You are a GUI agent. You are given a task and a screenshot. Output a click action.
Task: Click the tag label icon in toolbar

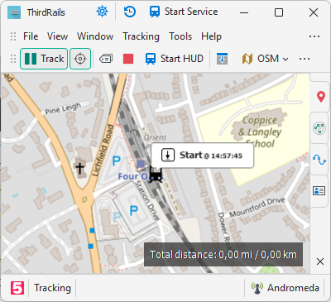click(x=106, y=59)
